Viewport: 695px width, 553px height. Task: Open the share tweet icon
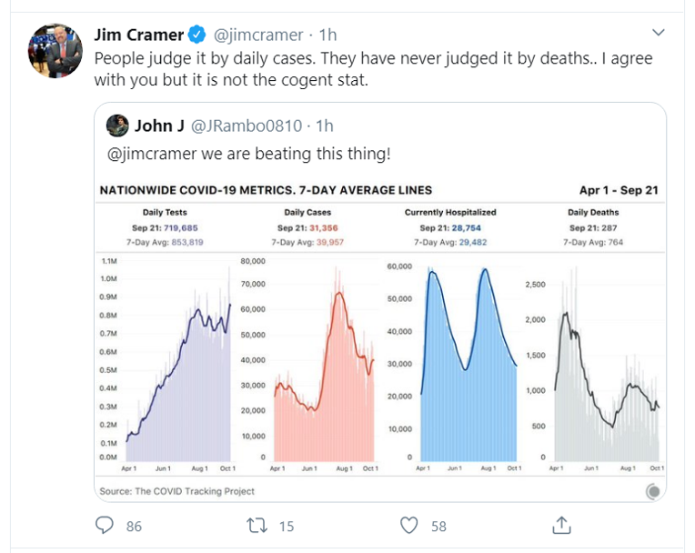pos(561,525)
